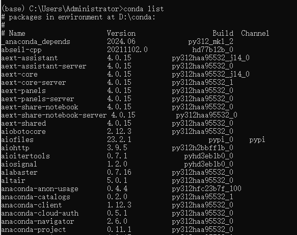
Task: Click the typed command "conda list"
Action: click(x=143, y=9)
